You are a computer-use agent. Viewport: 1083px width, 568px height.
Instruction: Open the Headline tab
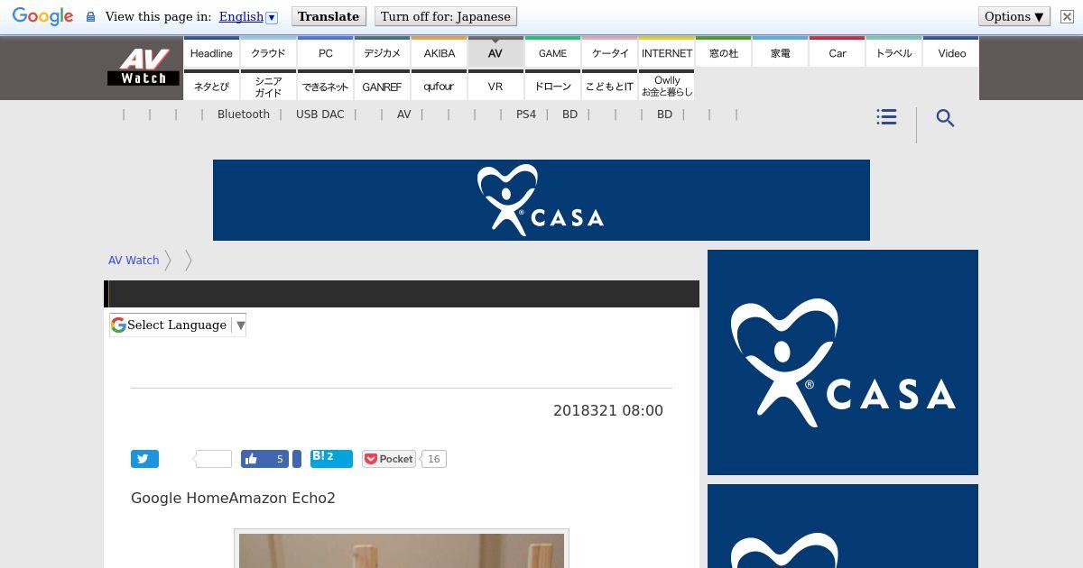coord(211,52)
